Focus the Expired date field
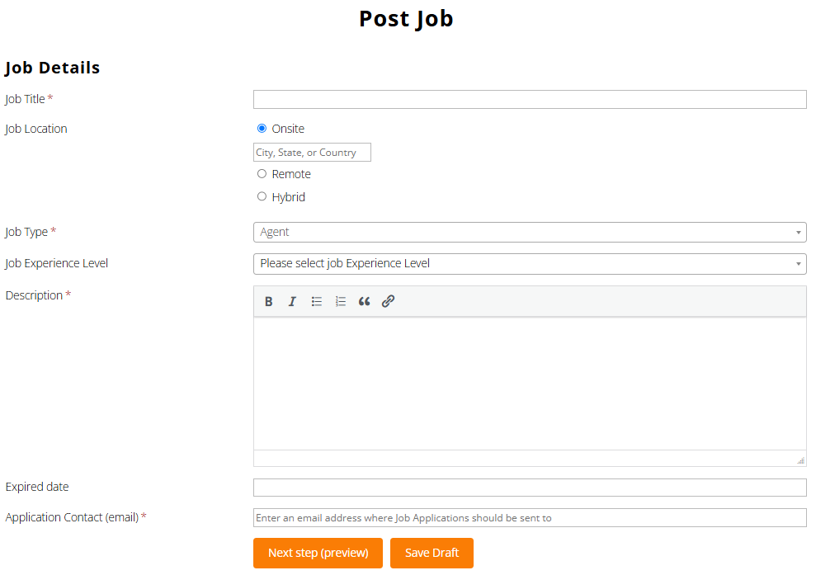Screen dimensions: 816x575 (530, 488)
